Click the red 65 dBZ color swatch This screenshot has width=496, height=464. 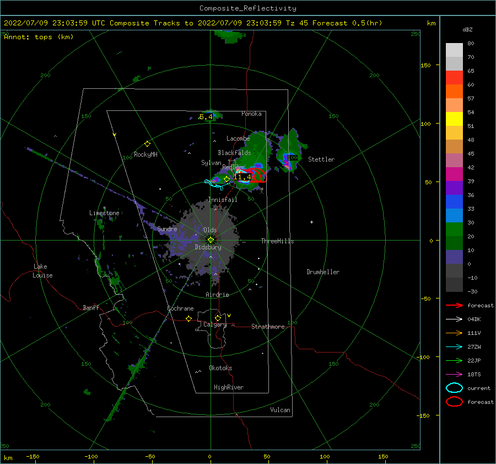point(454,77)
